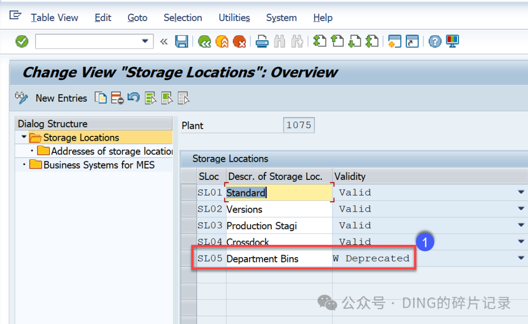Click the First Page icon
This screenshot has height=324, width=528.
point(320,42)
